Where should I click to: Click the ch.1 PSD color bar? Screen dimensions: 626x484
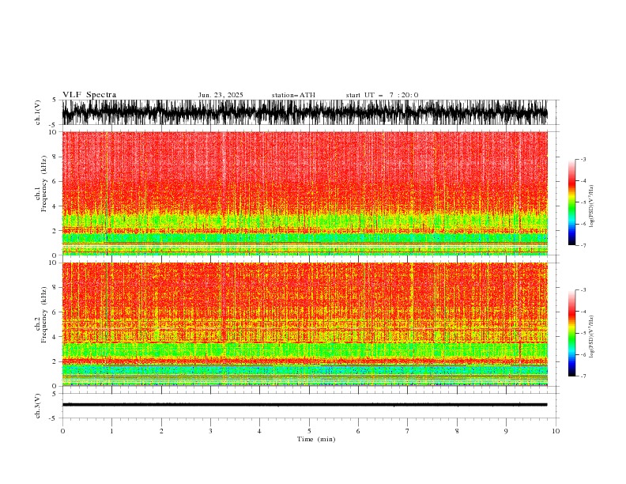point(571,202)
